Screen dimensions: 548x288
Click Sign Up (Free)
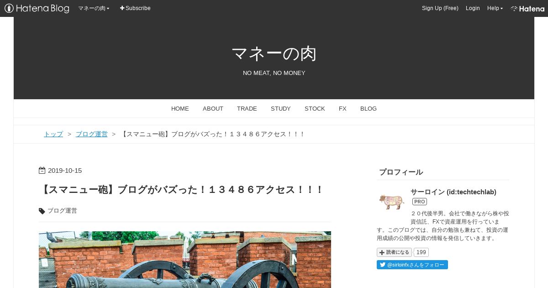[x=440, y=8]
